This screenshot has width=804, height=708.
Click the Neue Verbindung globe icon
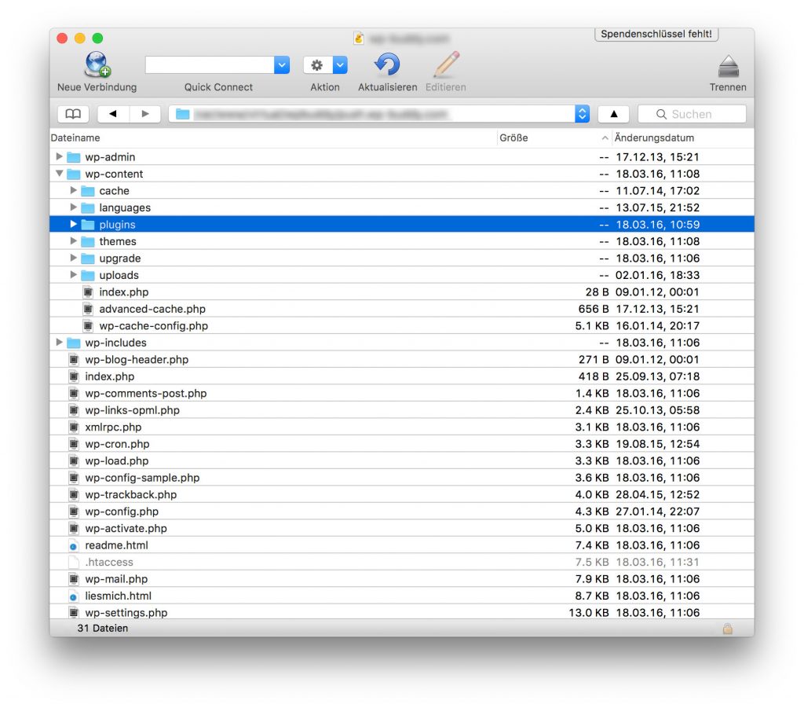click(97, 65)
